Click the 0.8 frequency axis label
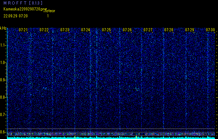Screen dimensions: 218x139 pos(3,97)
